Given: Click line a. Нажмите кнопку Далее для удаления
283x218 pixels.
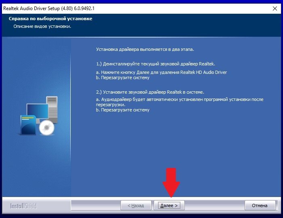Looking at the screenshot, I should (161, 72).
